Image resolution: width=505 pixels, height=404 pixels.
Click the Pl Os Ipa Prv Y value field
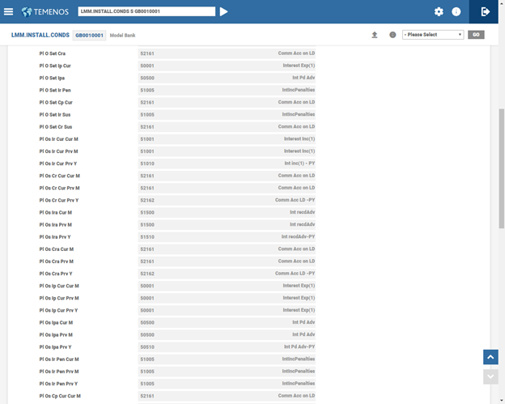(x=227, y=347)
